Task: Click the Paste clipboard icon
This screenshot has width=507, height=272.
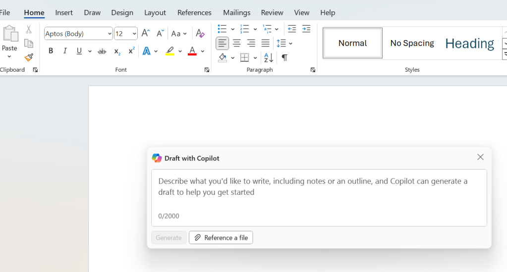Action: (10, 34)
